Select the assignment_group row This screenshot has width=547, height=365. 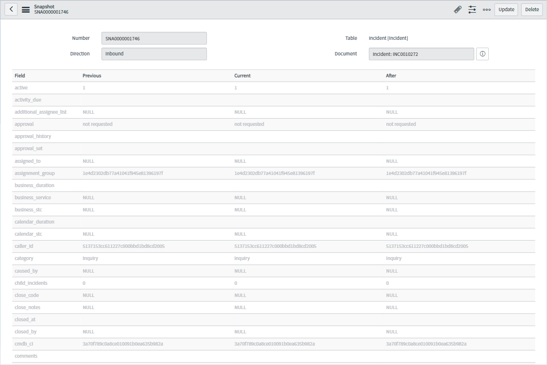[x=34, y=173]
